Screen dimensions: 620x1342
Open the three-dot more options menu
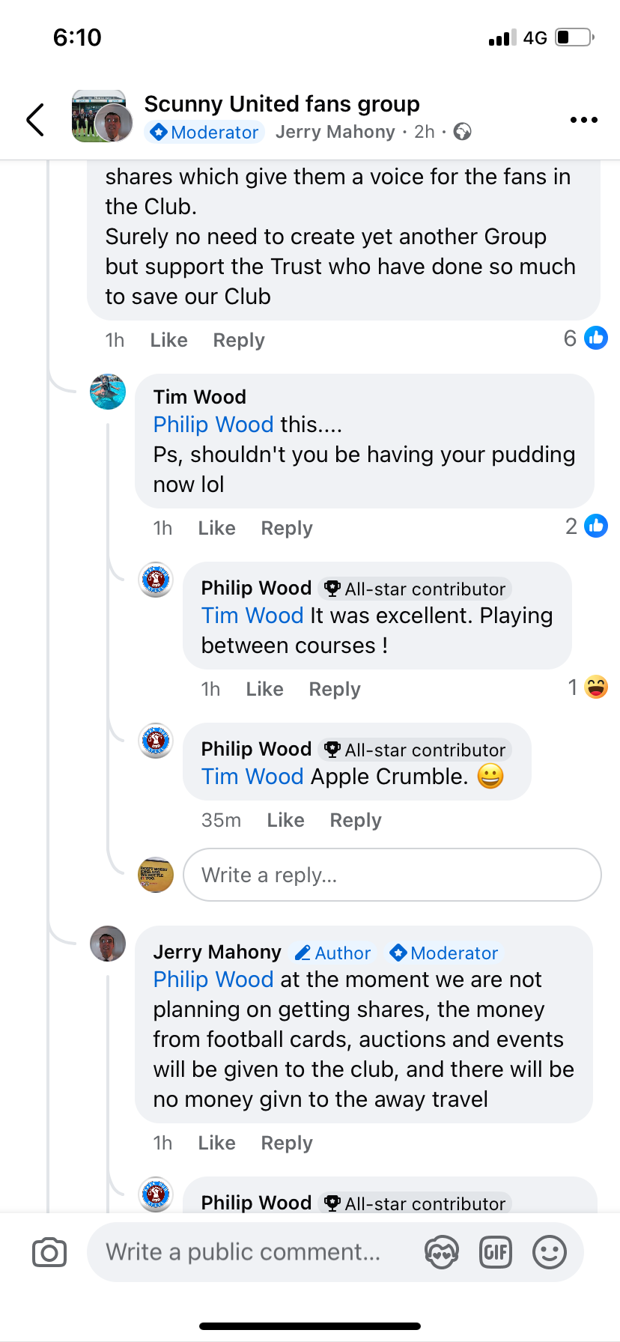(583, 120)
